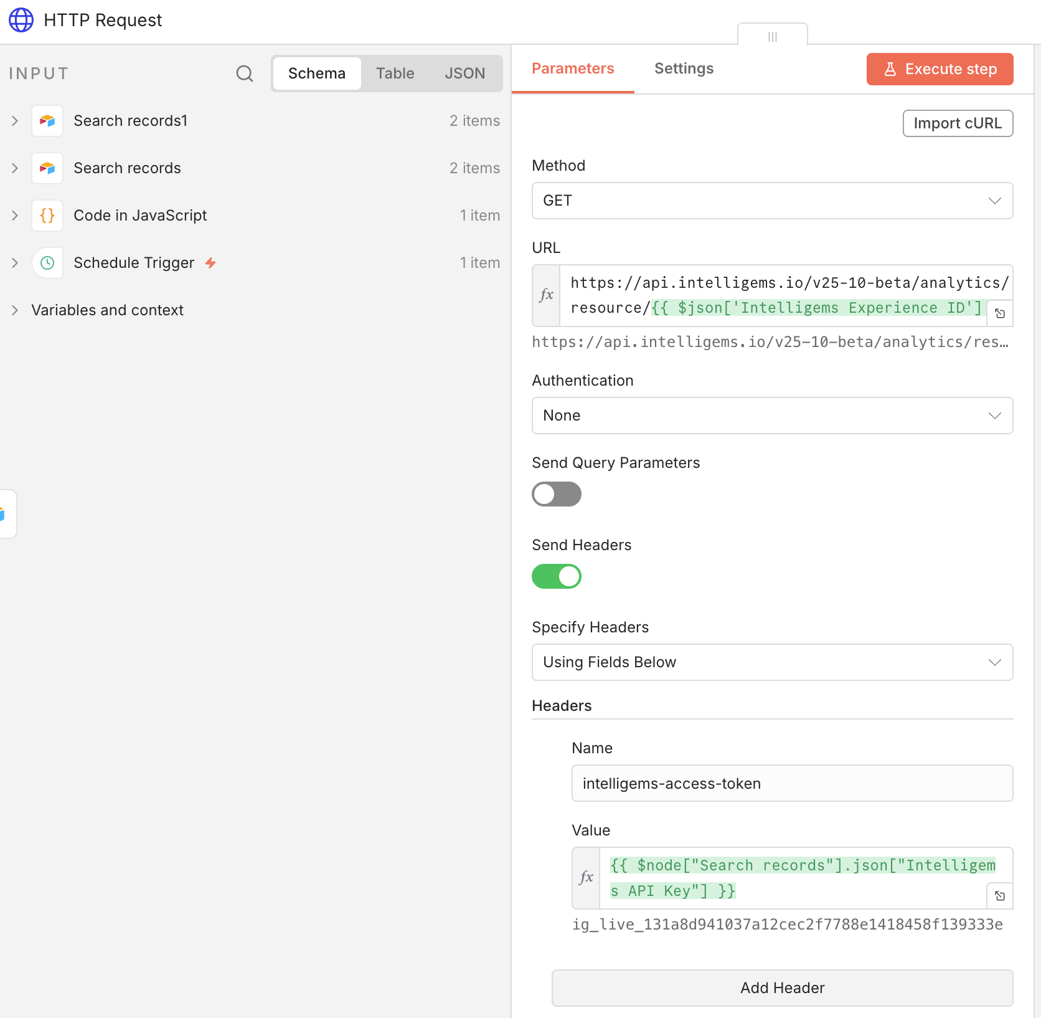Open the Method dropdown showing GET
Viewport: 1041px width, 1018px height.
pyautogui.click(x=772, y=201)
